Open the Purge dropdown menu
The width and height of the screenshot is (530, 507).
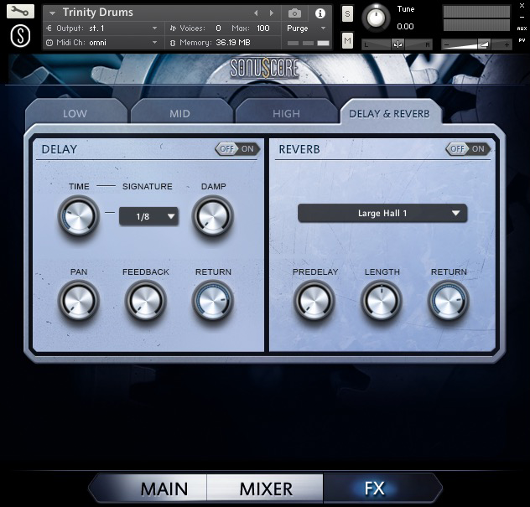pyautogui.click(x=306, y=28)
